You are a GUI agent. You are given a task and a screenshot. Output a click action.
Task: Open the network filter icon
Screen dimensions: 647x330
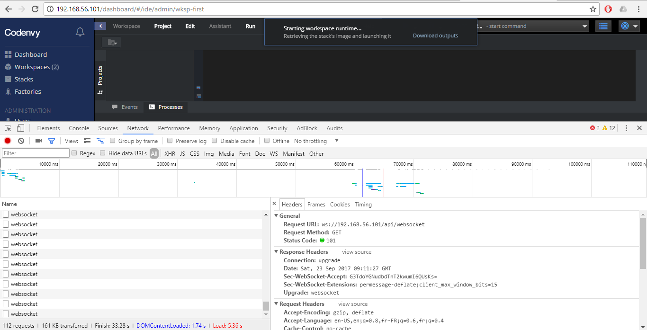(x=52, y=141)
